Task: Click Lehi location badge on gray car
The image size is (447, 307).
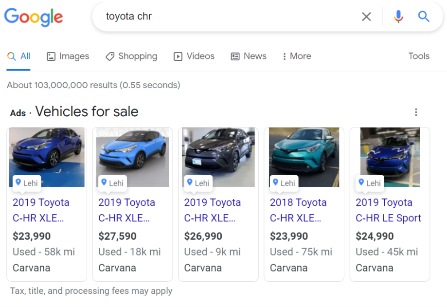Action: 197,183
